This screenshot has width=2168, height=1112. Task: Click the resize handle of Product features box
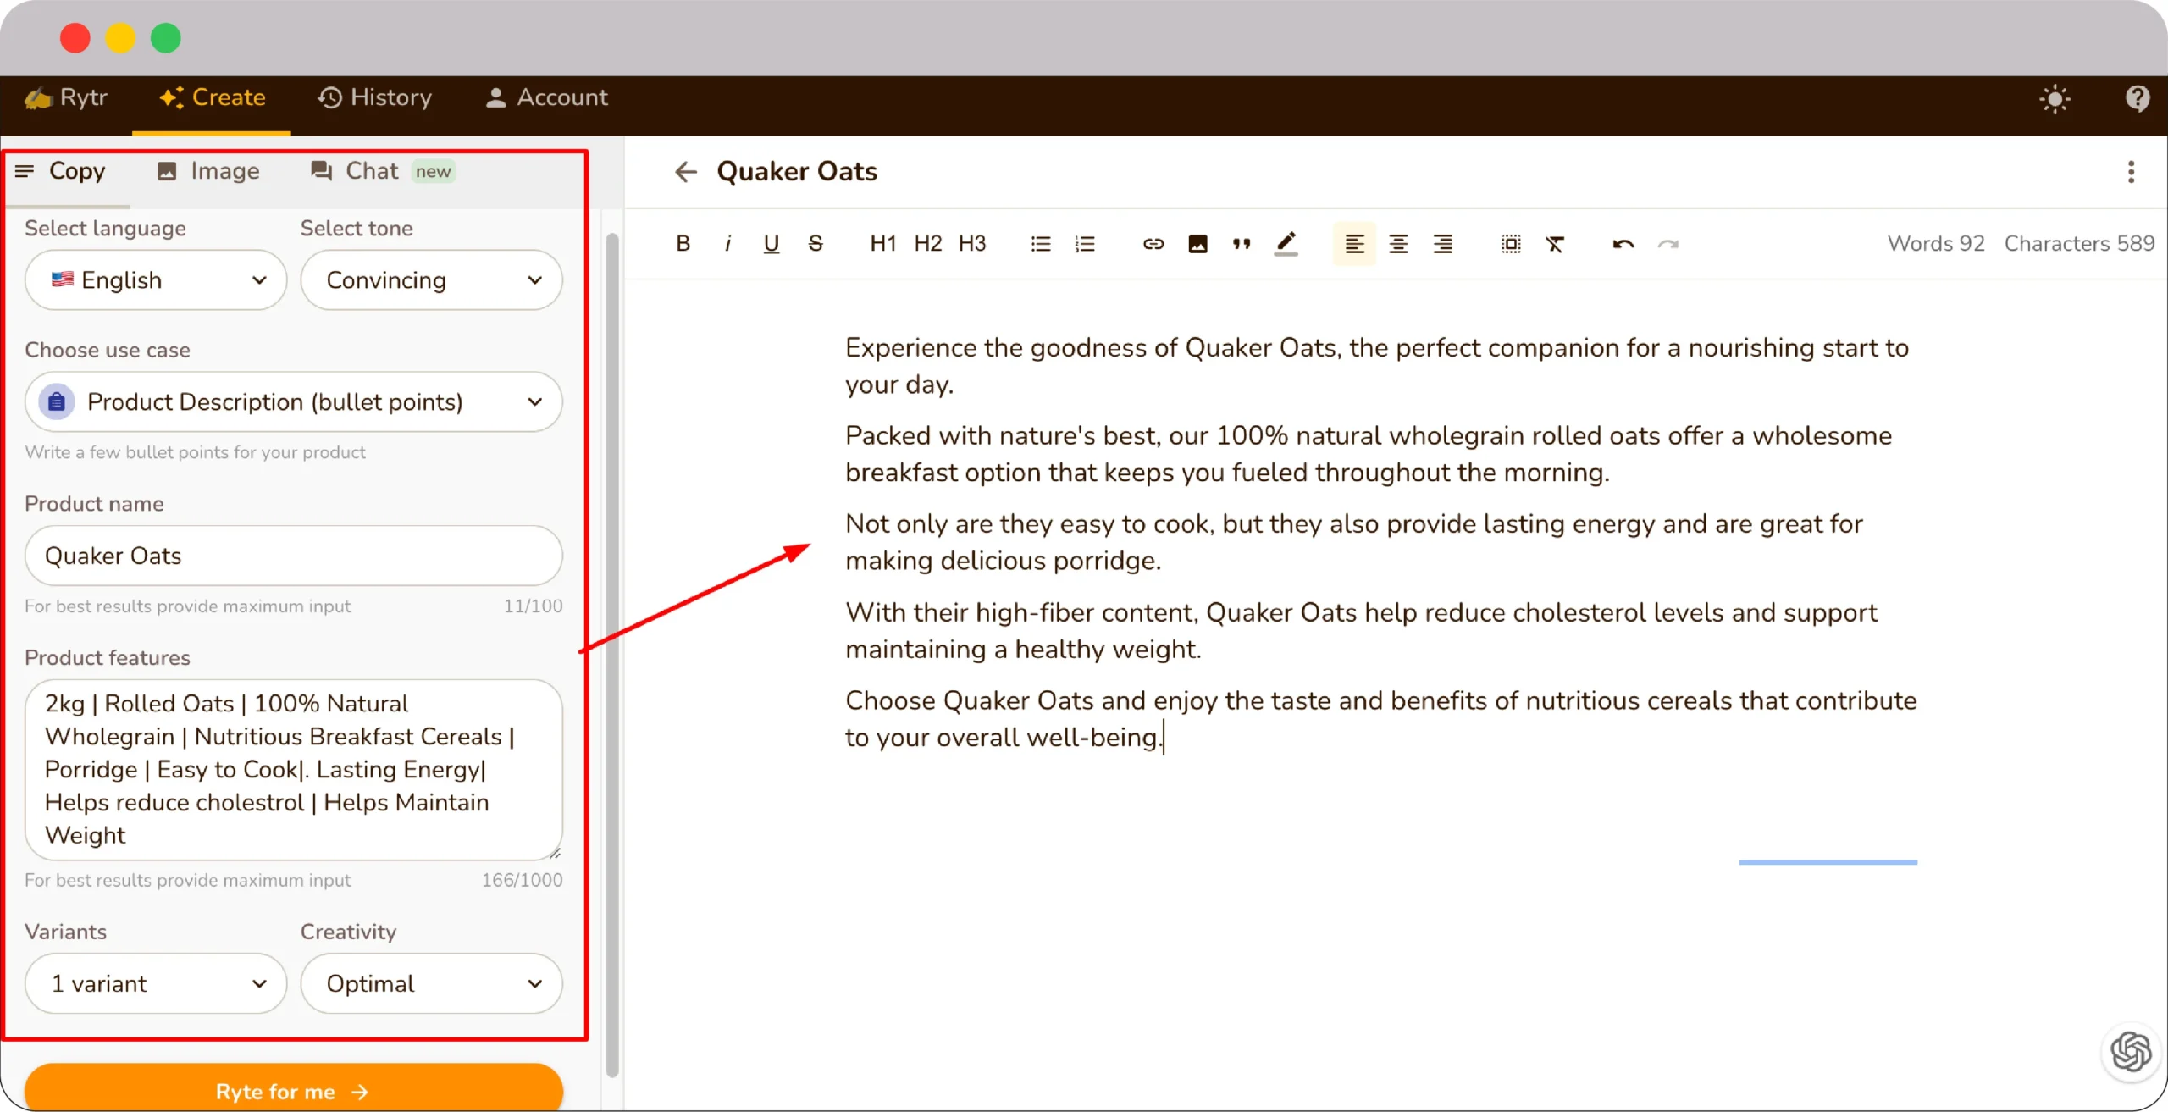[x=555, y=853]
